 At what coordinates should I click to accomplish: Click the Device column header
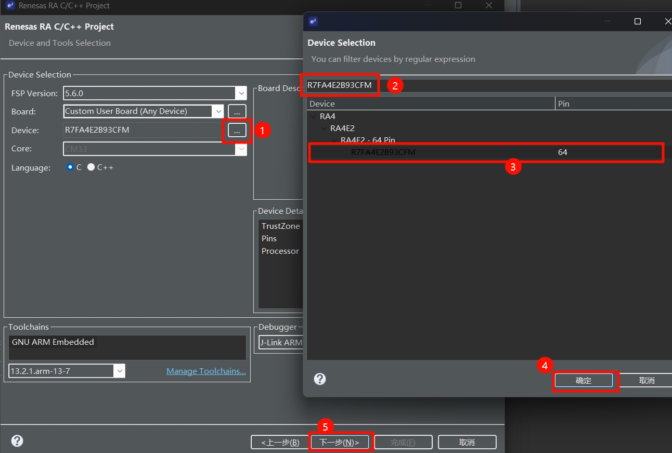431,103
